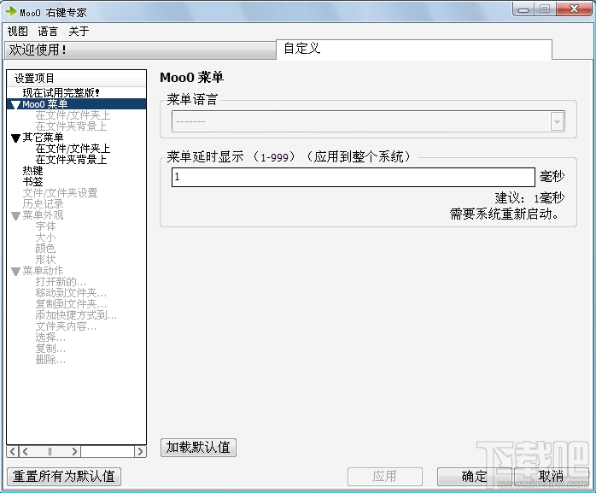The height and width of the screenshot is (493, 596).
Task: Select 现在试用完整版! in the settings tree
Action: [x=61, y=93]
